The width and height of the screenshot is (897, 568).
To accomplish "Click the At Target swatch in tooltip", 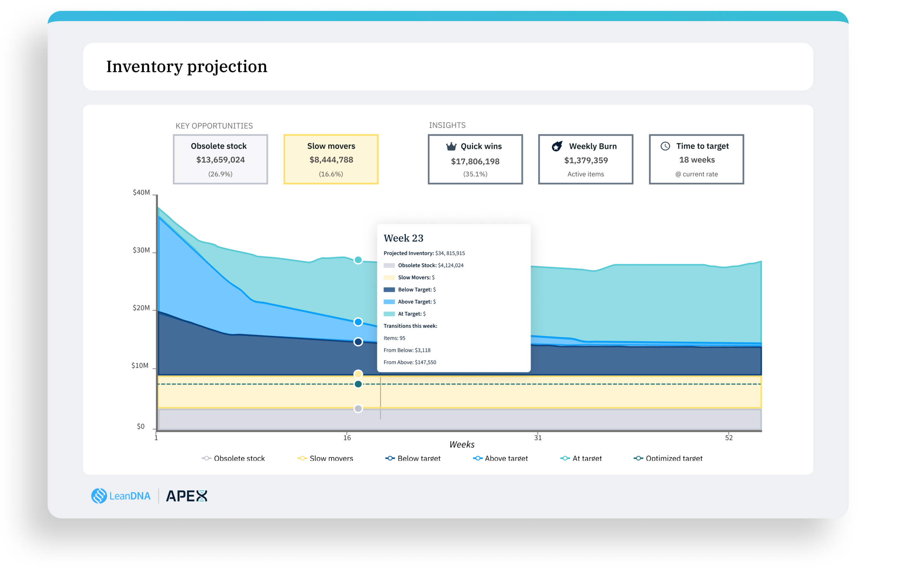I will tap(389, 314).
